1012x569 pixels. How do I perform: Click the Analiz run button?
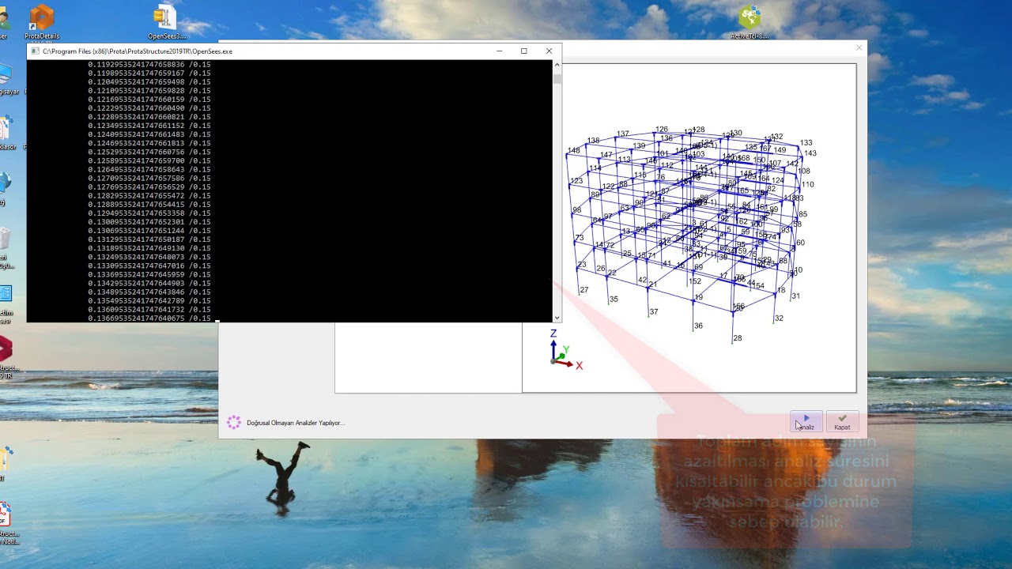click(x=806, y=421)
